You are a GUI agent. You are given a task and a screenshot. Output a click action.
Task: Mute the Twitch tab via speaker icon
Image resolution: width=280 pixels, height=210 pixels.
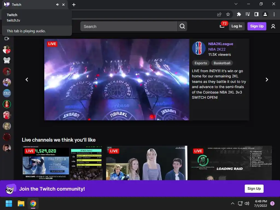coord(57,5)
